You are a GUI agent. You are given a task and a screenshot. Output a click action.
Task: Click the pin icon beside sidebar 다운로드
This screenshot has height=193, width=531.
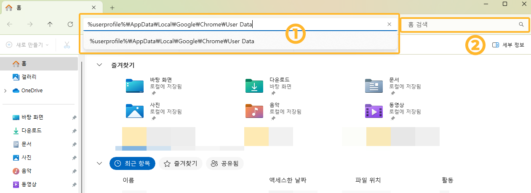74,131
